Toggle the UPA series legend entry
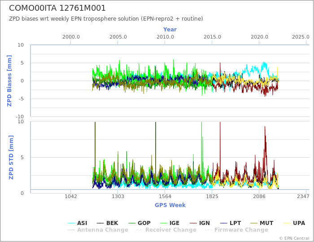 click(x=294, y=223)
